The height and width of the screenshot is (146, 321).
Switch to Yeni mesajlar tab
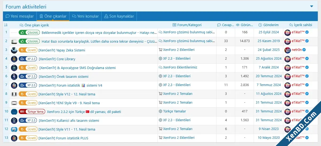pos(20,16)
